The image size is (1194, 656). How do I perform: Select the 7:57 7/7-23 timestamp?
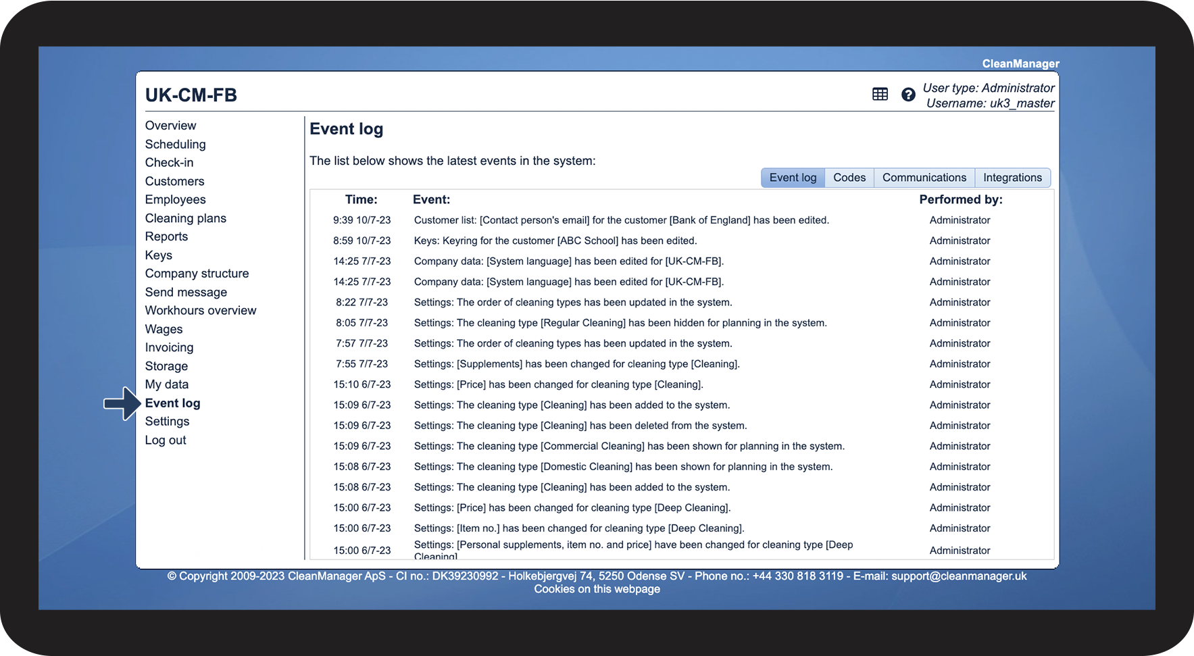(362, 343)
